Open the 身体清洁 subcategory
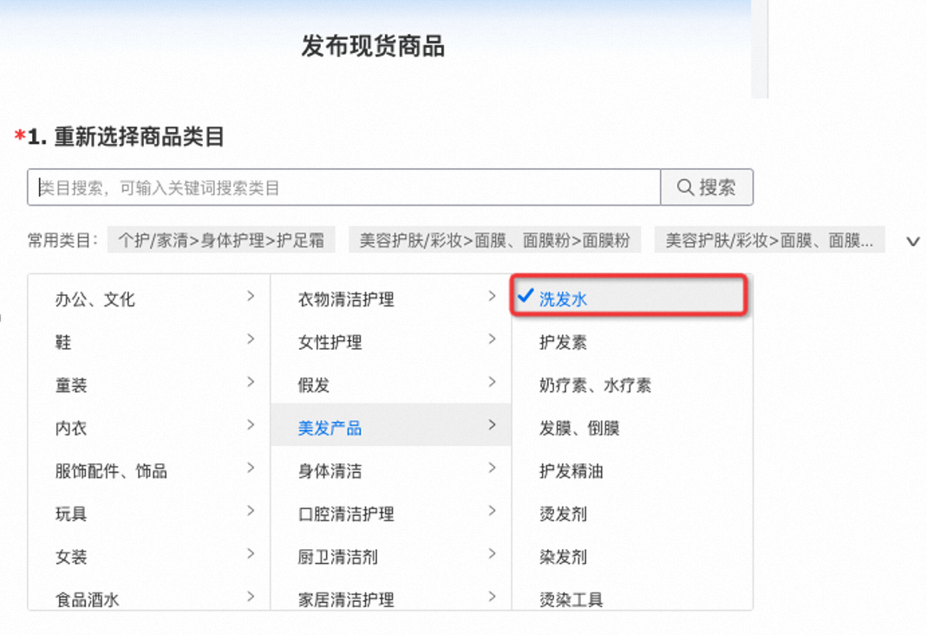This screenshot has height=635, width=927. (330, 472)
